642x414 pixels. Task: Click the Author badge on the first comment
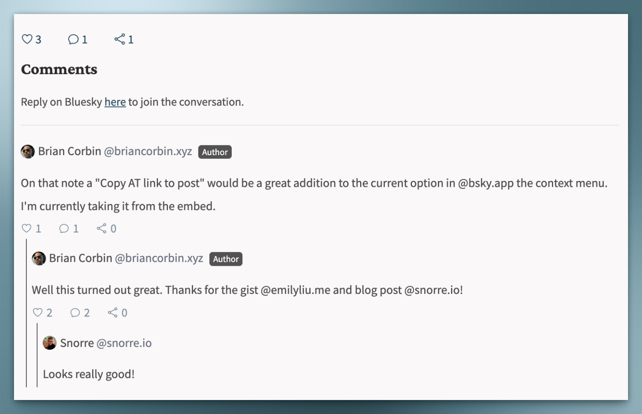coord(215,152)
